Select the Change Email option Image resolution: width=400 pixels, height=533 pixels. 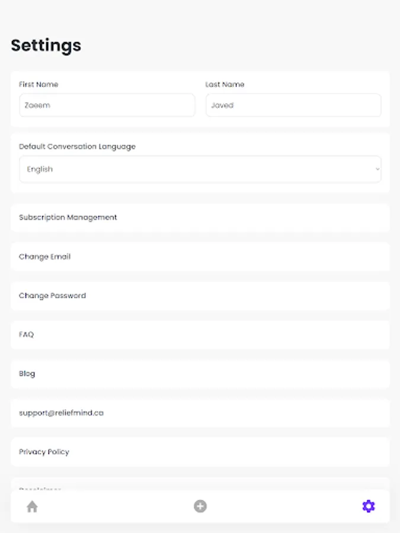point(200,256)
